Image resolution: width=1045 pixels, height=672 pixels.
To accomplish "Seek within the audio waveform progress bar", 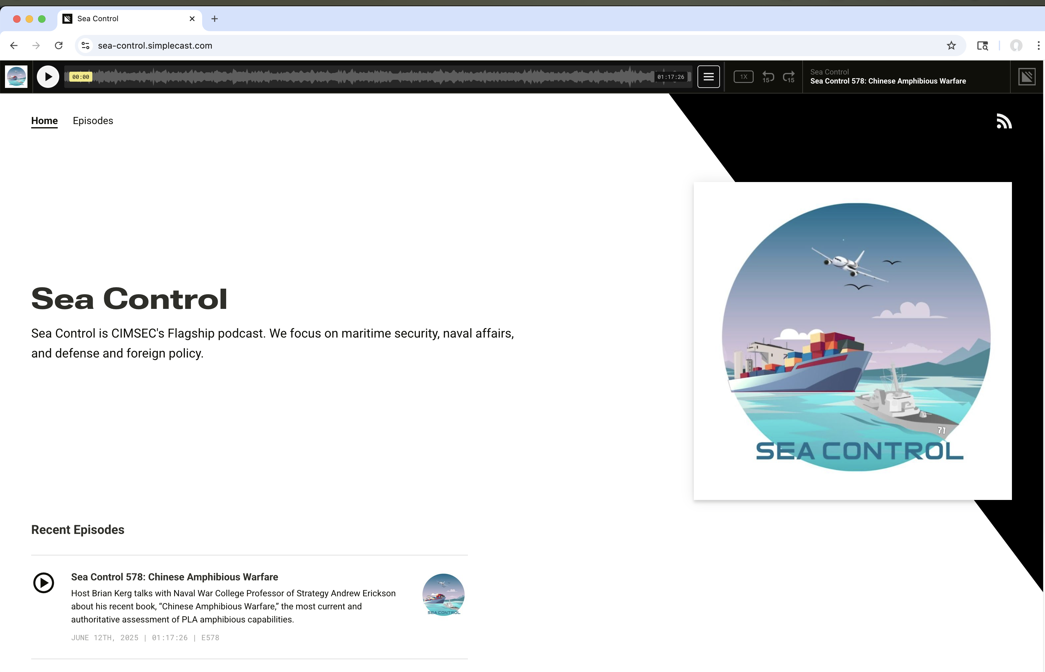I will coord(378,77).
